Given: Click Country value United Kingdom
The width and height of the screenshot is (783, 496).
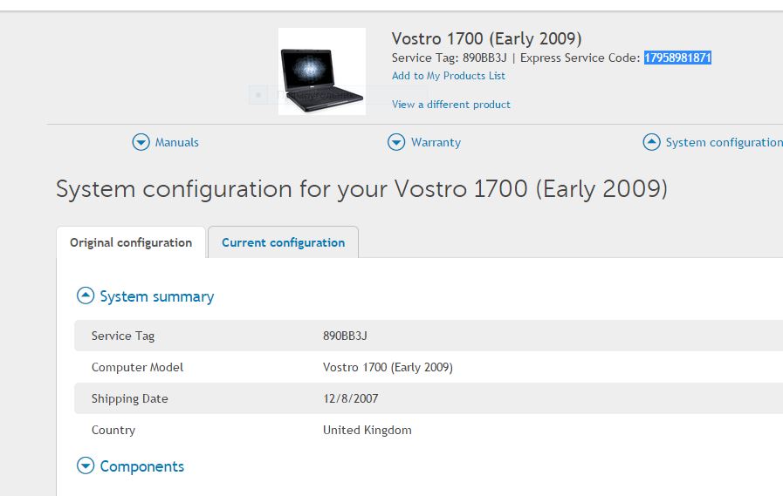Looking at the screenshot, I should (367, 431).
